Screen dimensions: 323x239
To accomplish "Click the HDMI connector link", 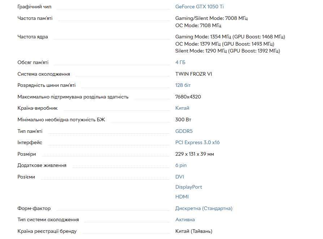I will click(182, 197).
